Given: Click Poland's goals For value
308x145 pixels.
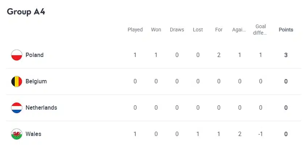Looking at the screenshot, I should pos(219,55).
